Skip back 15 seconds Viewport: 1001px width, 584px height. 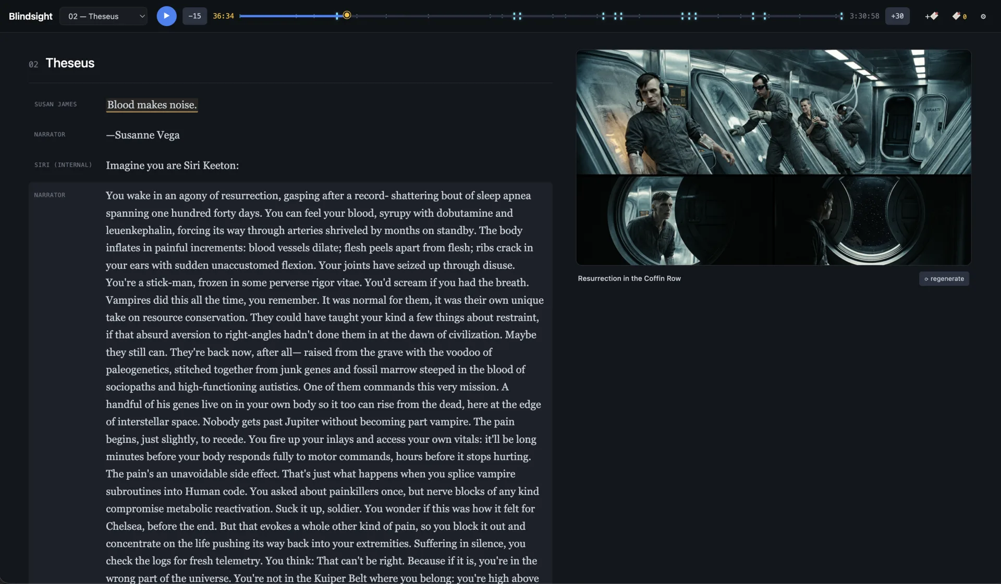(194, 16)
